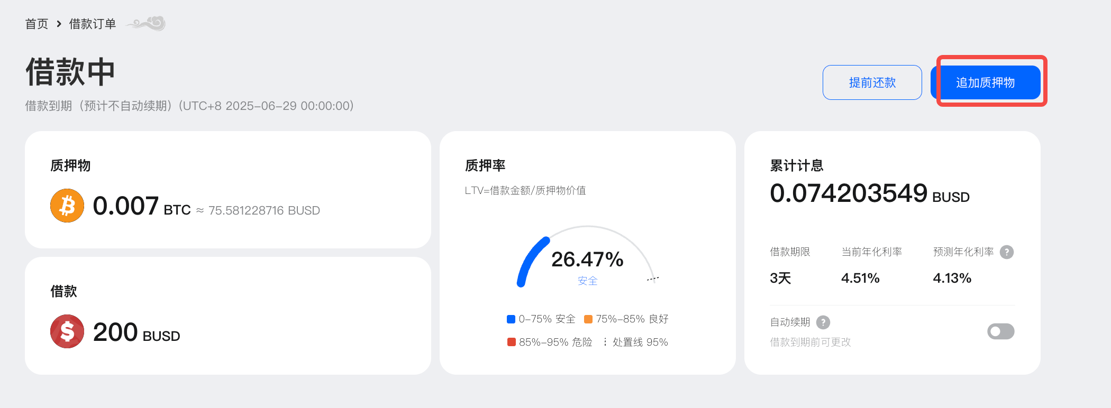Click the Bitcoin coin icon under 质押物
The width and height of the screenshot is (1111, 408).
[67, 206]
